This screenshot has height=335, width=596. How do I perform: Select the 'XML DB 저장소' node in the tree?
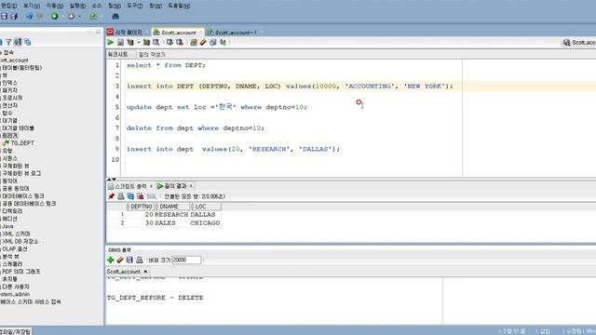[x=20, y=242]
